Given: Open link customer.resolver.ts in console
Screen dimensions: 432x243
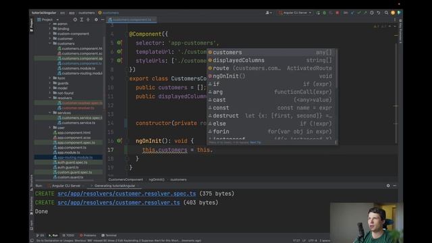Looking at the screenshot, I should click(x=119, y=202).
